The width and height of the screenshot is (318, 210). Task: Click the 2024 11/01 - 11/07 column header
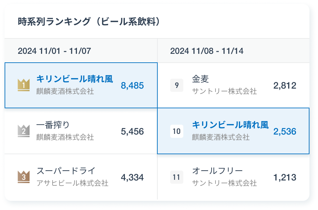click(54, 51)
